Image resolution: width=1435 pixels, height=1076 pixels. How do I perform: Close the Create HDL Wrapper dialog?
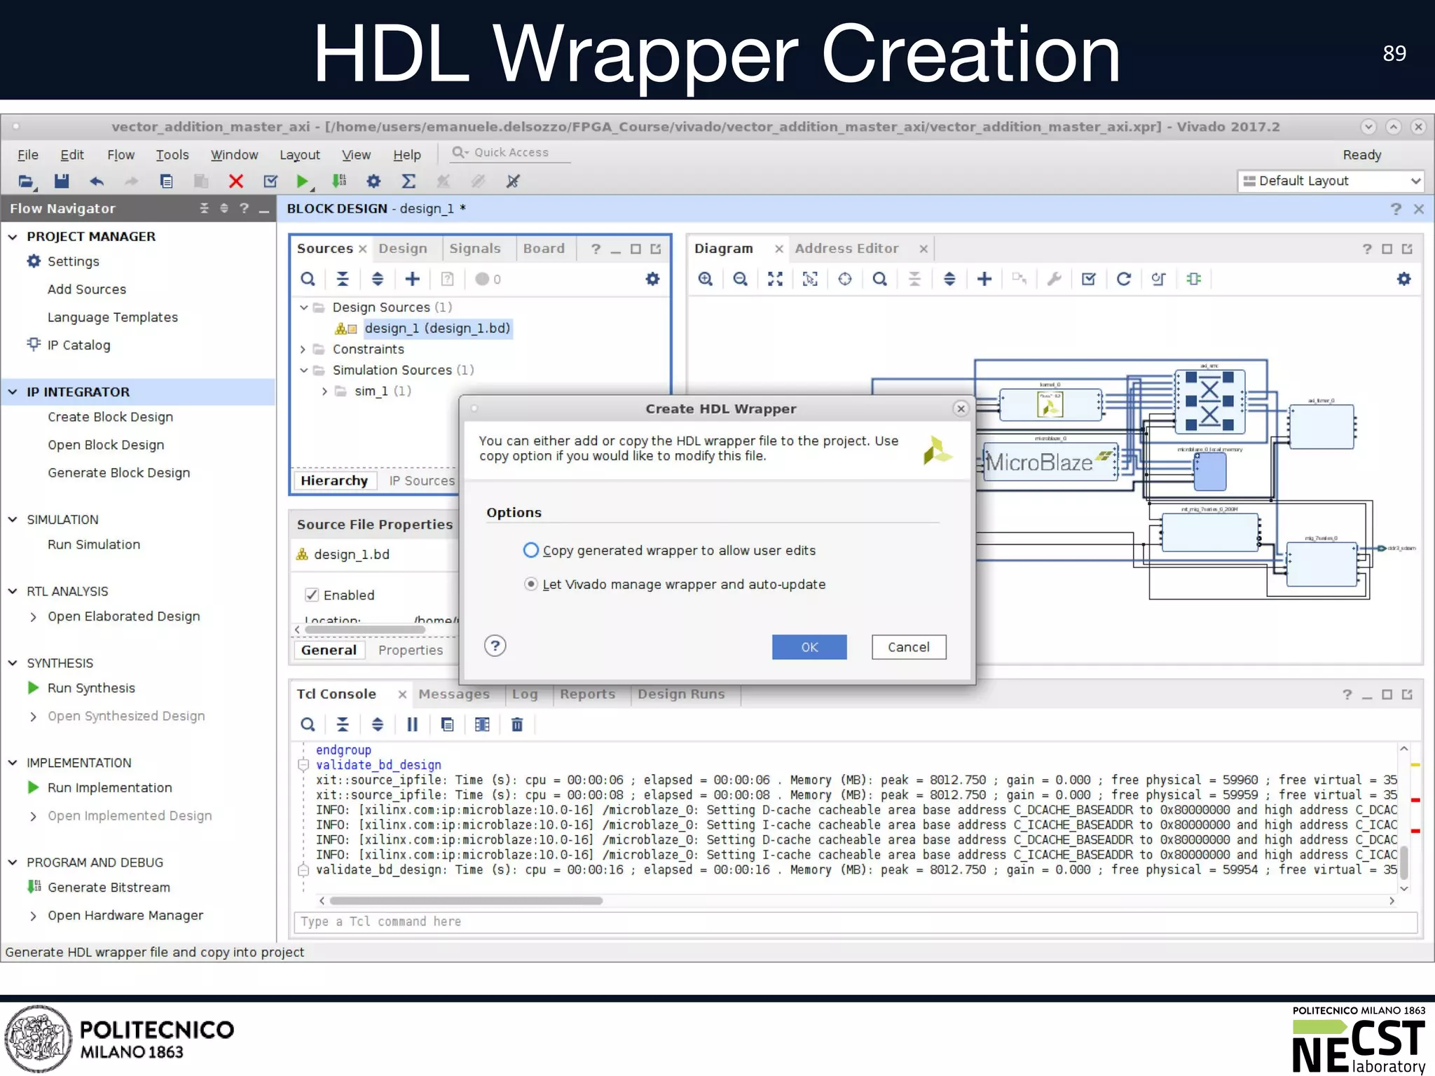pos(961,408)
